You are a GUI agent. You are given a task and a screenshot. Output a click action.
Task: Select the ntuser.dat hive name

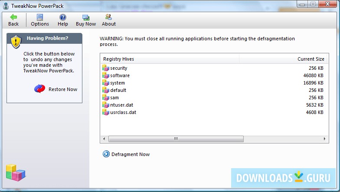click(121, 105)
